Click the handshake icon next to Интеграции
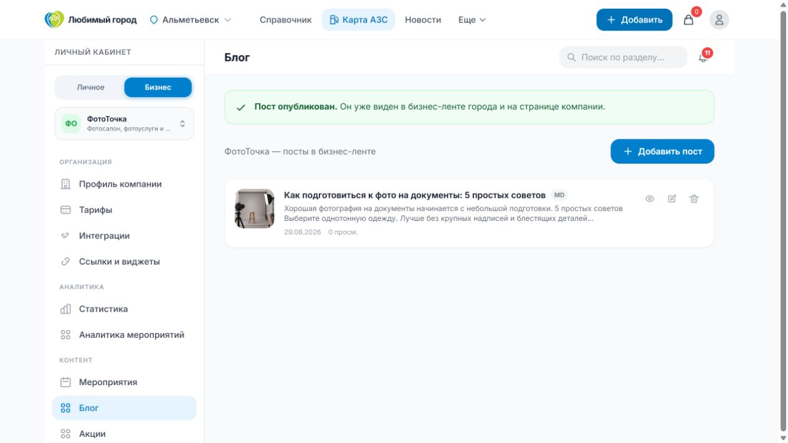Viewport: 788px width, 443px height. (x=65, y=236)
